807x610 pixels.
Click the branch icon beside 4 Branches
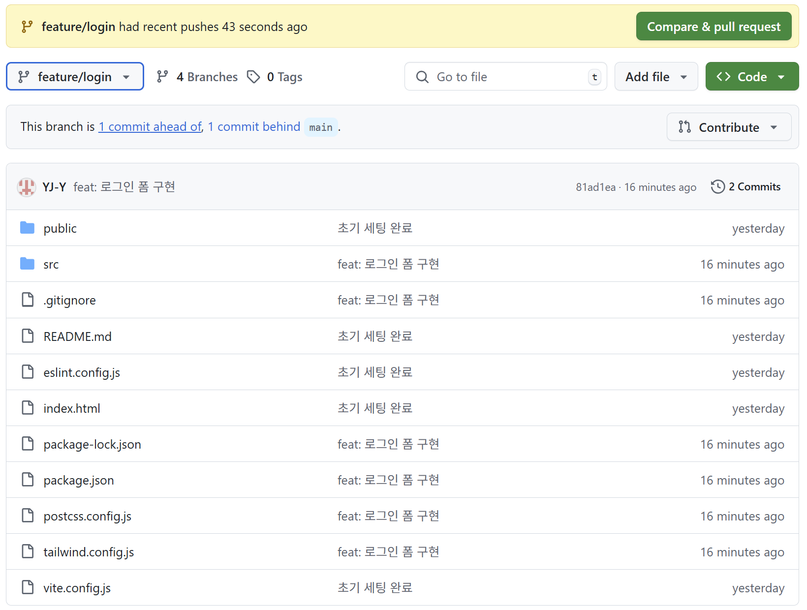pos(162,77)
